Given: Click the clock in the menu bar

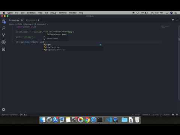Looking at the screenshot, I should [x=157, y=13].
